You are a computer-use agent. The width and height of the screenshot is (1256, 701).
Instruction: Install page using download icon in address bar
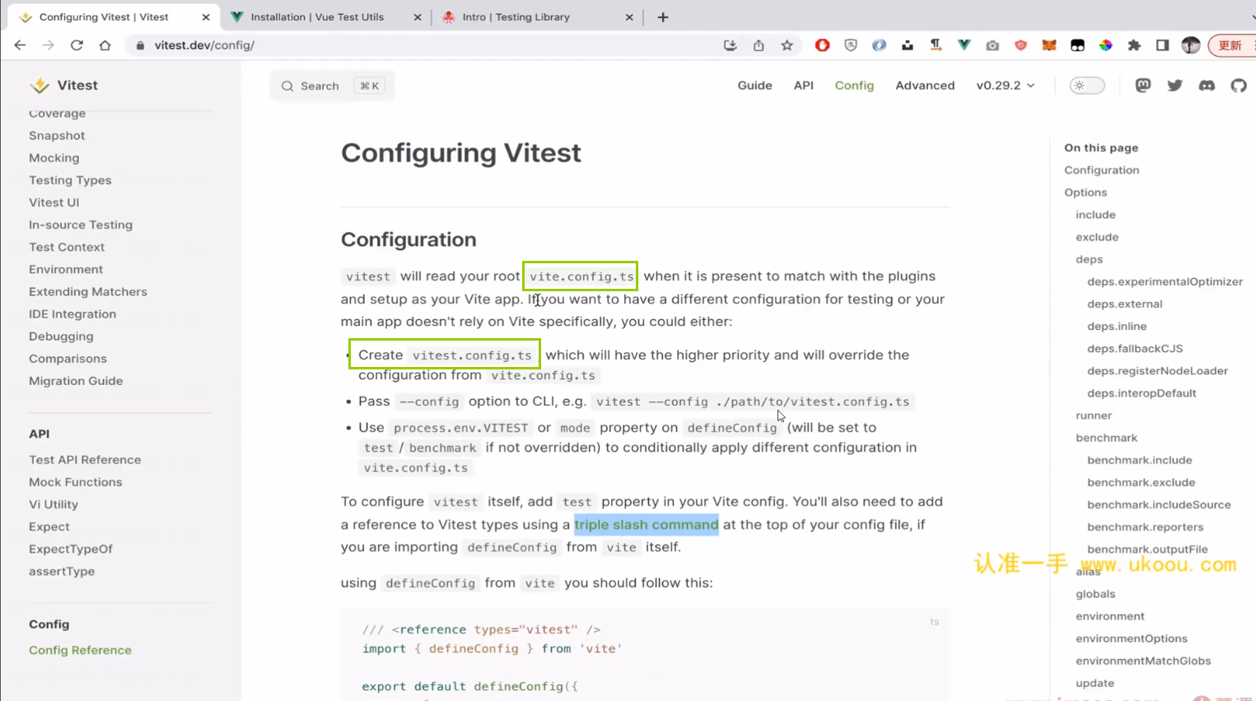click(x=730, y=45)
